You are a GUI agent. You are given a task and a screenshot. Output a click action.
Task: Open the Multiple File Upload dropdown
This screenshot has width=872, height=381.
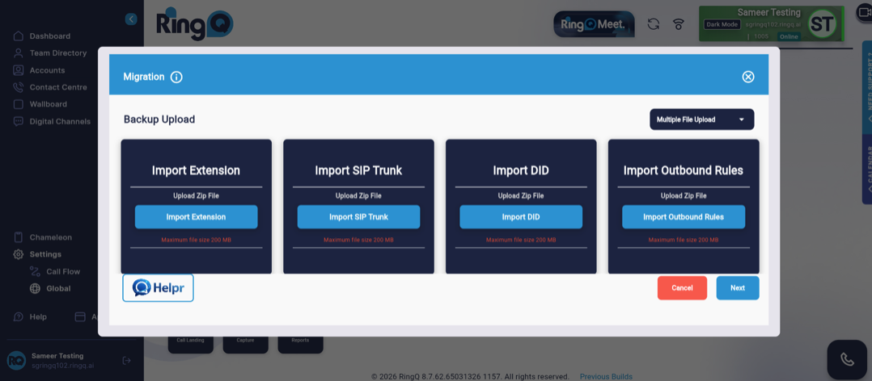tap(702, 119)
